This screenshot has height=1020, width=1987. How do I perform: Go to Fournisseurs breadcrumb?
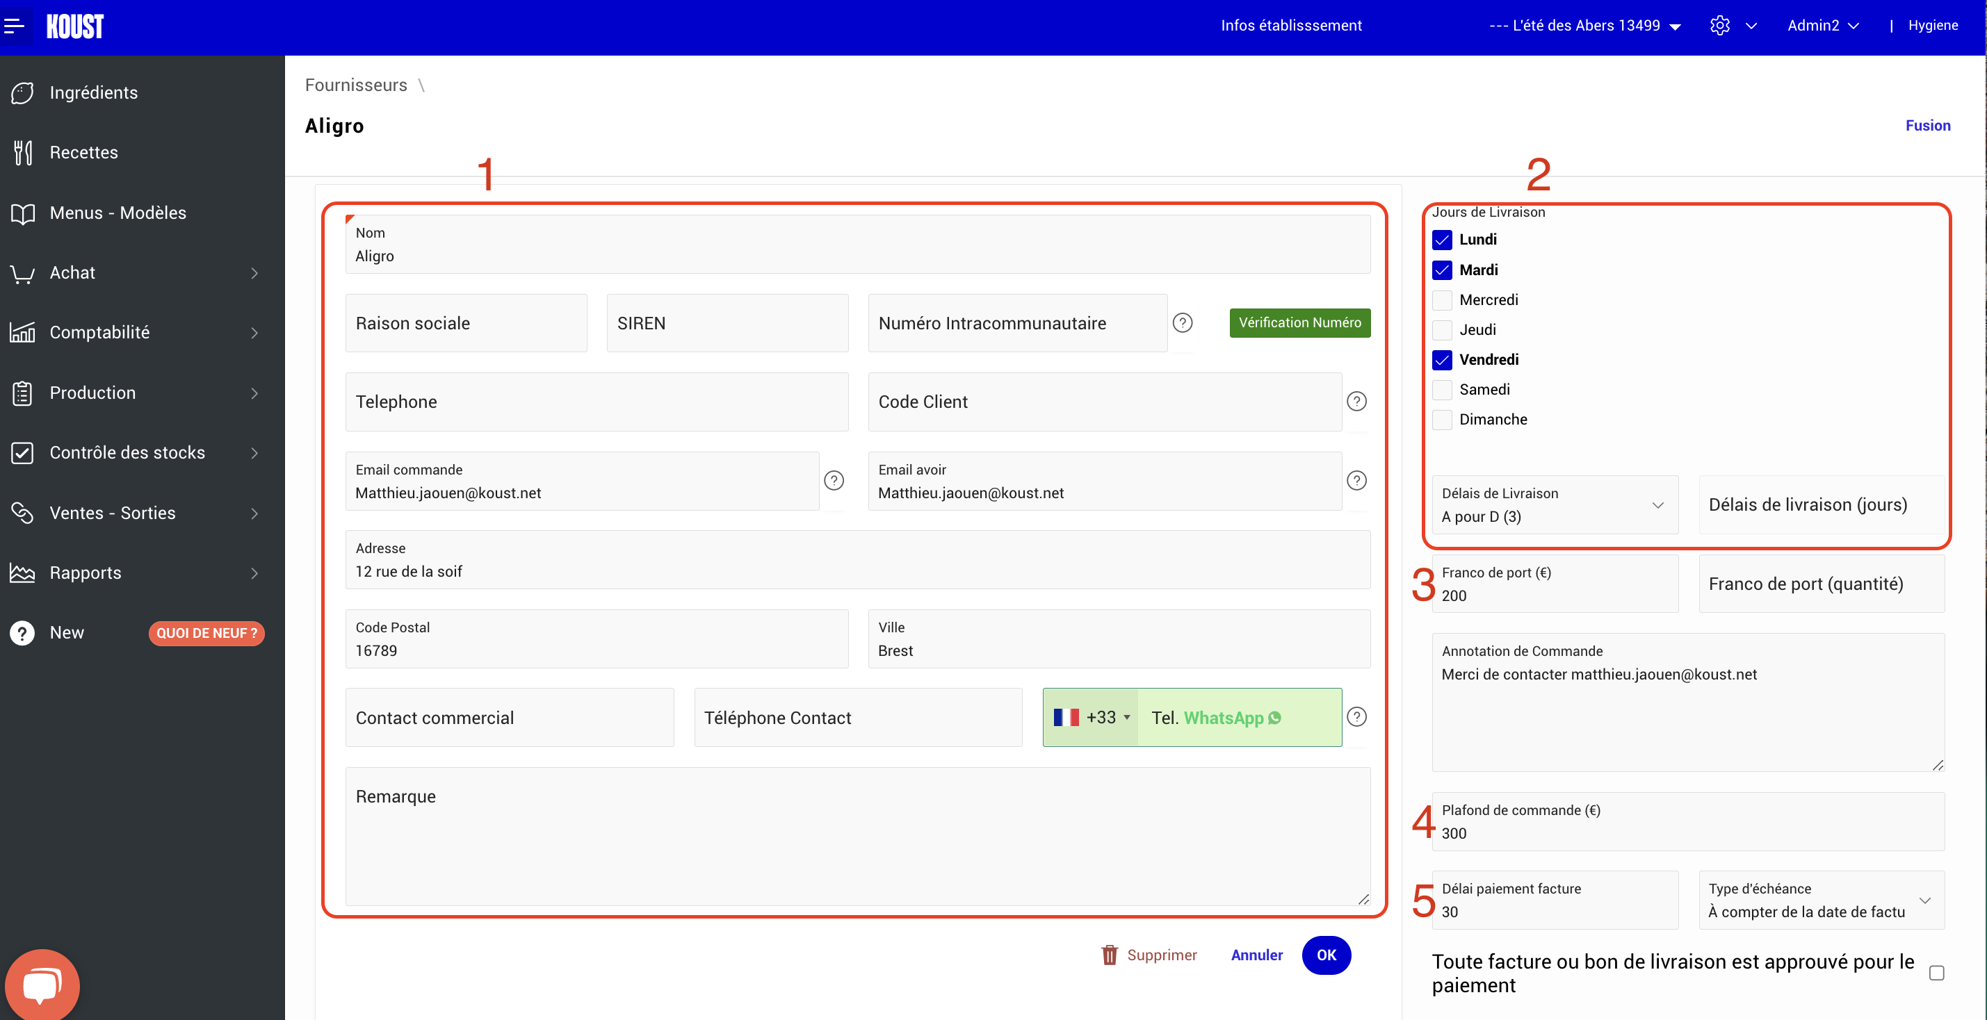(x=355, y=85)
